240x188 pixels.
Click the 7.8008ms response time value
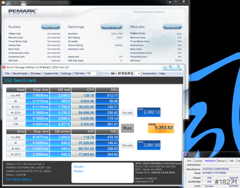(x=38, y=95)
